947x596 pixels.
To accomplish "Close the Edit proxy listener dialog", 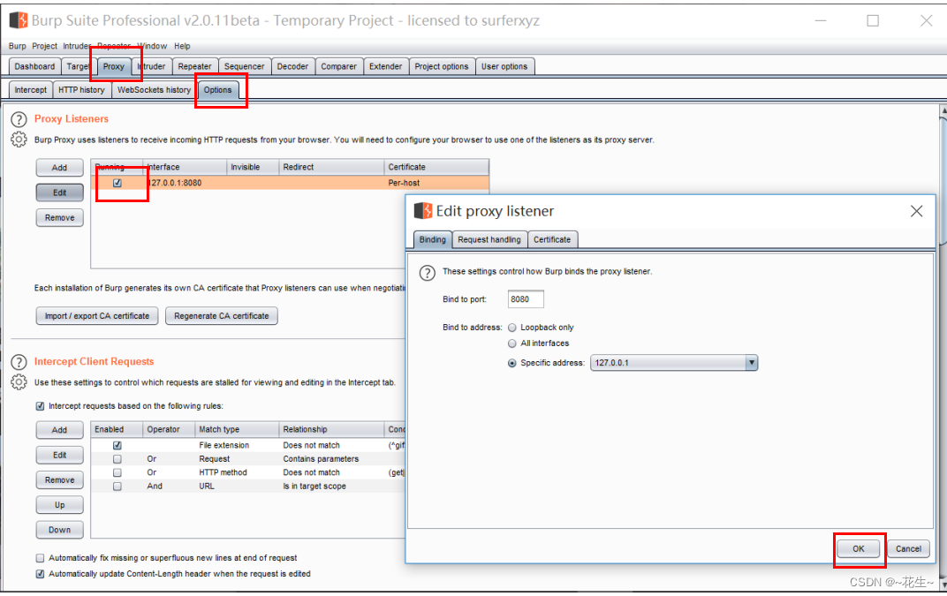I will click(x=916, y=211).
